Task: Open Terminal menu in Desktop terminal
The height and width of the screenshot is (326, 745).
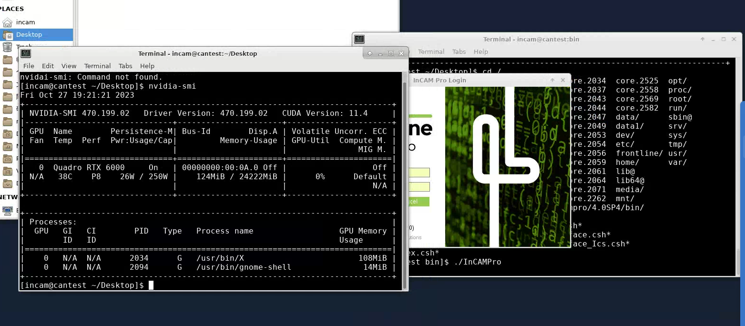Action: pos(97,66)
